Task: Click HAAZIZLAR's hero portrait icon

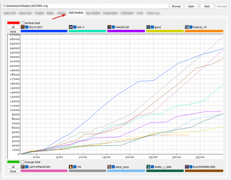Action: point(109,27)
